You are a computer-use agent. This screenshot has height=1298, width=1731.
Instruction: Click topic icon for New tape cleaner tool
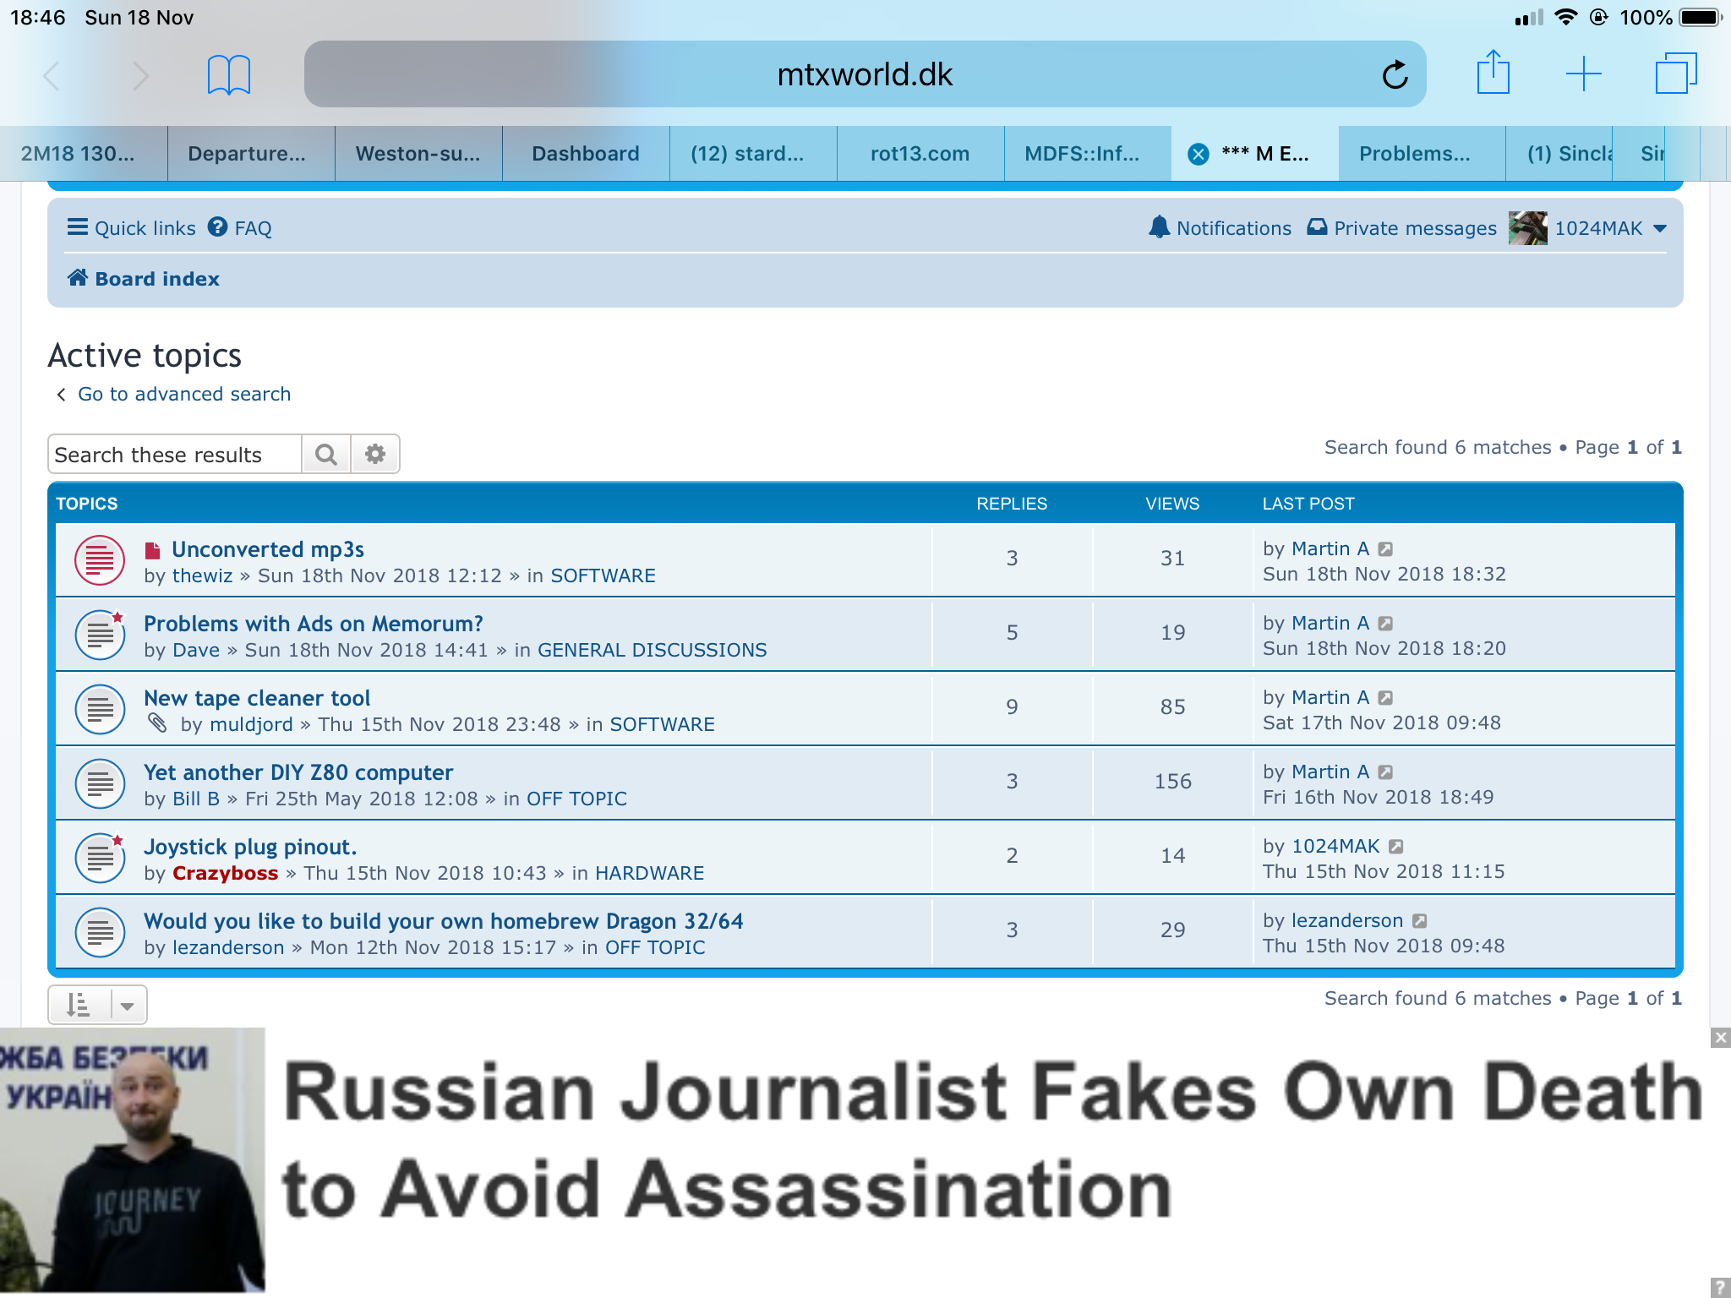pos(100,709)
